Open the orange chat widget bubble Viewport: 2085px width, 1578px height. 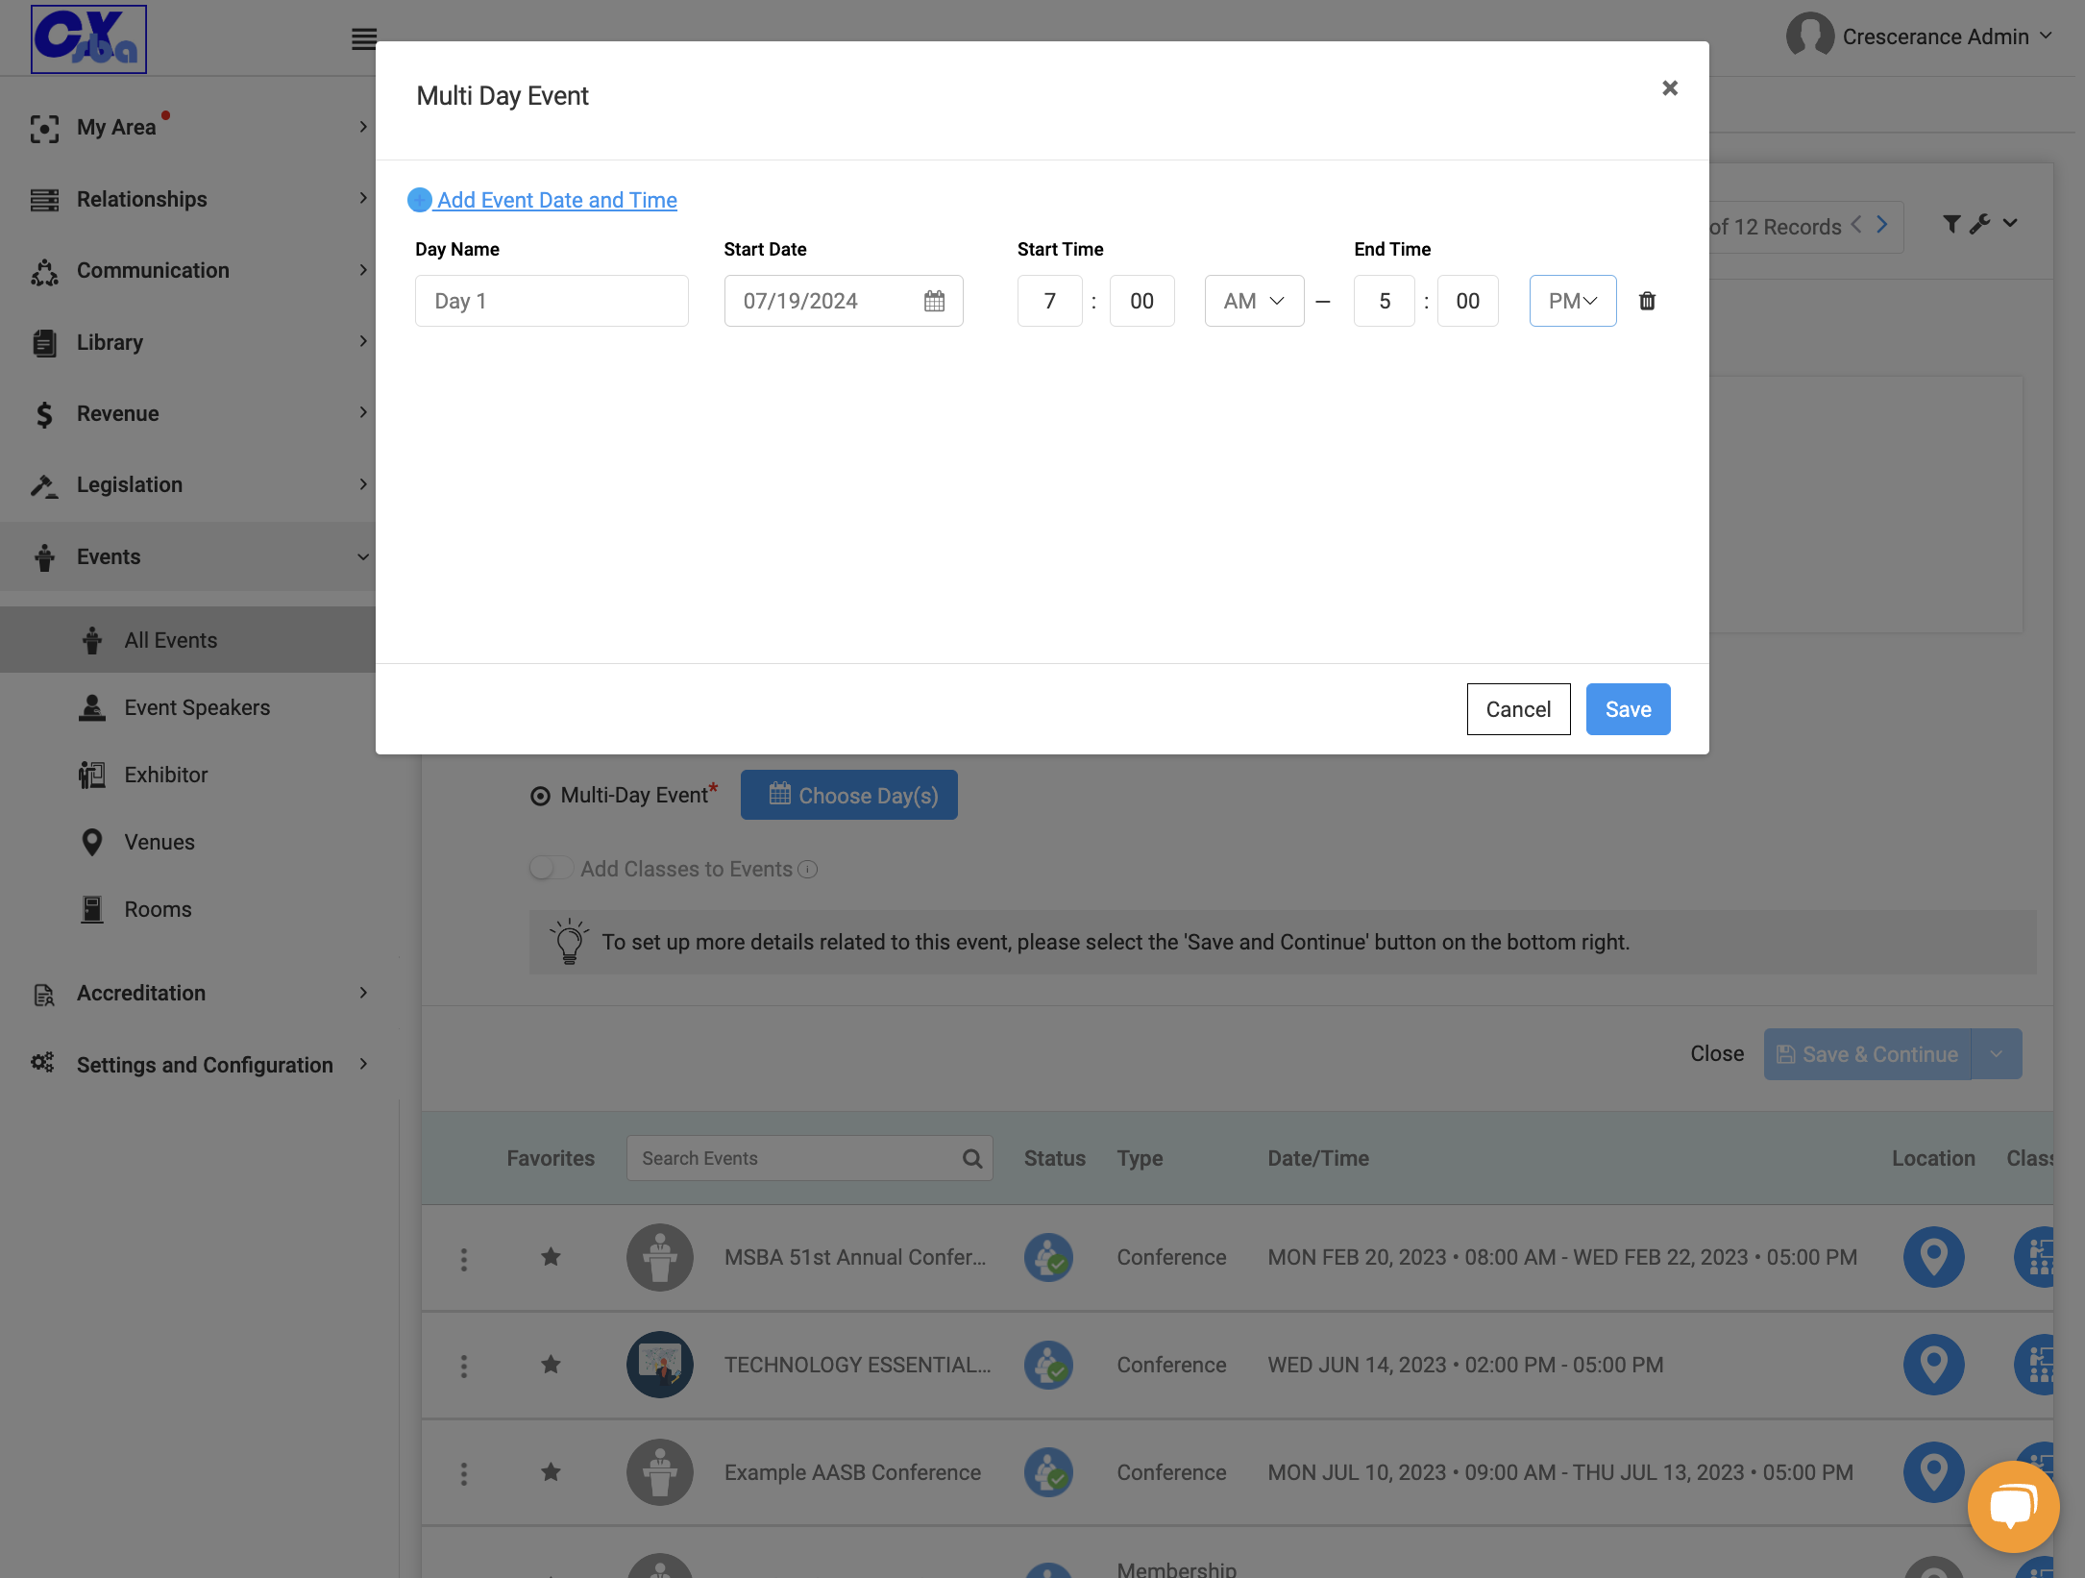point(2013,1506)
